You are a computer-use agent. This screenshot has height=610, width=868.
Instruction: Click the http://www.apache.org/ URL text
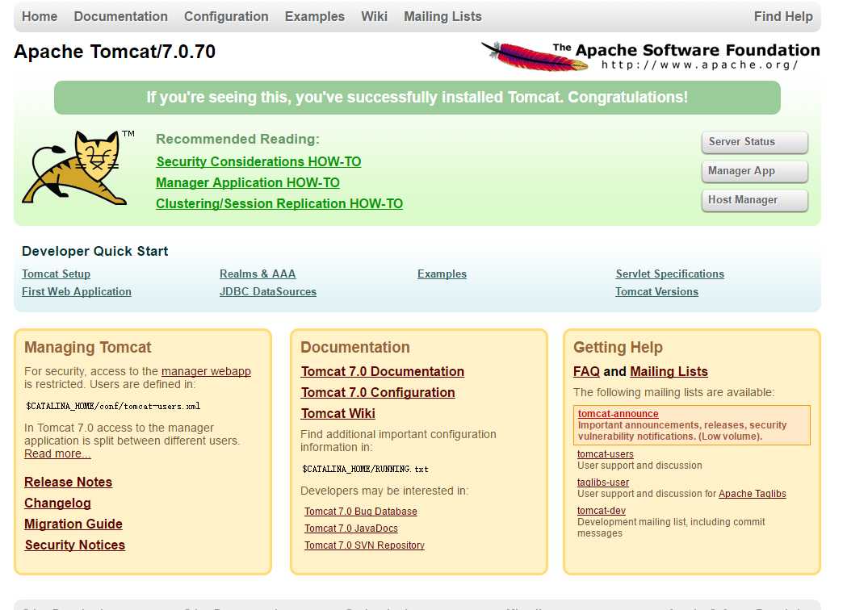pyautogui.click(x=699, y=65)
